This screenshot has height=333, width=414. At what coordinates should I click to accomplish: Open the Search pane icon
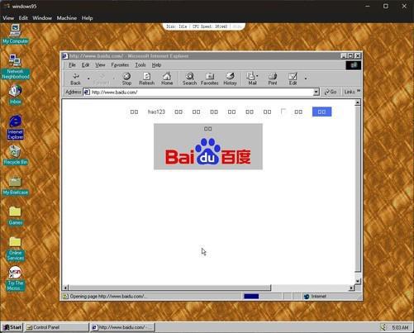pos(189,78)
